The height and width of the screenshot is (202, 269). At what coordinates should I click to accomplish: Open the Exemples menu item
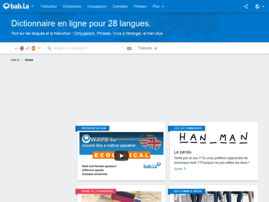[x=120, y=7]
